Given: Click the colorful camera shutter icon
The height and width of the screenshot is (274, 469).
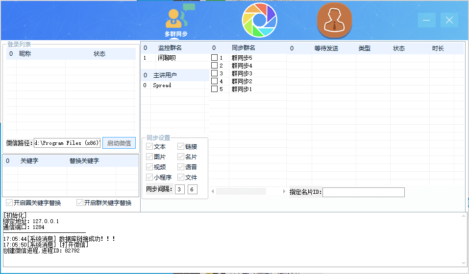Looking at the screenshot, I should [259, 20].
